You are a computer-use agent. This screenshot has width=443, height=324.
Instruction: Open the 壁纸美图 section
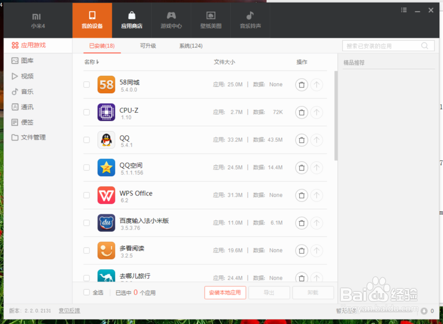(211, 21)
